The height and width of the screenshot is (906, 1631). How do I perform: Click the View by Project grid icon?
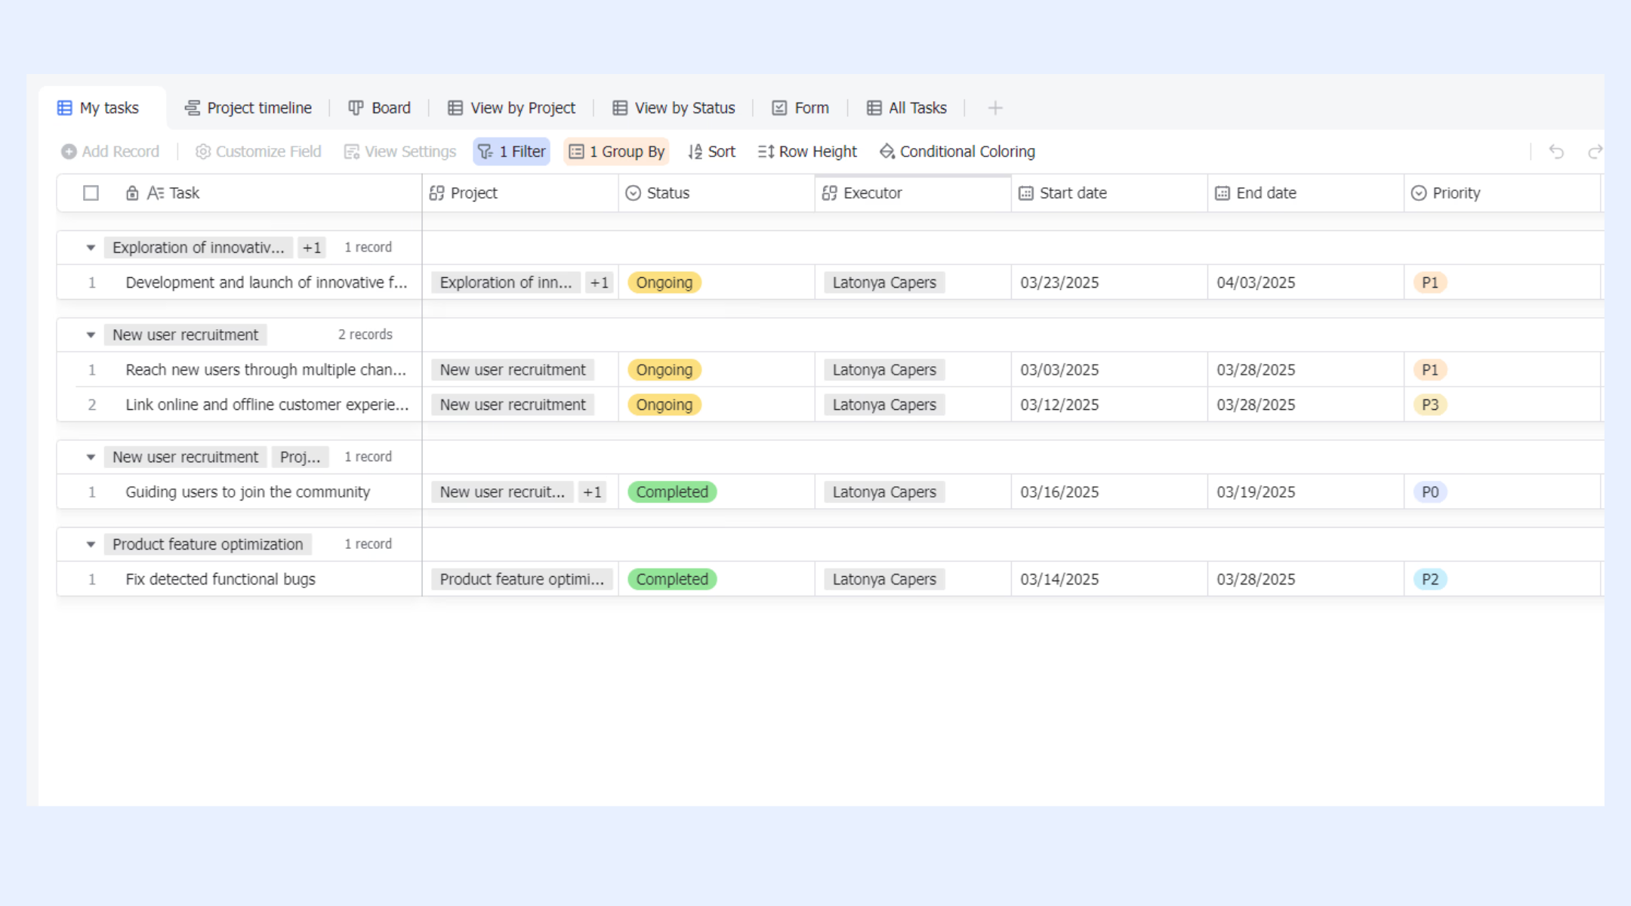pos(455,108)
